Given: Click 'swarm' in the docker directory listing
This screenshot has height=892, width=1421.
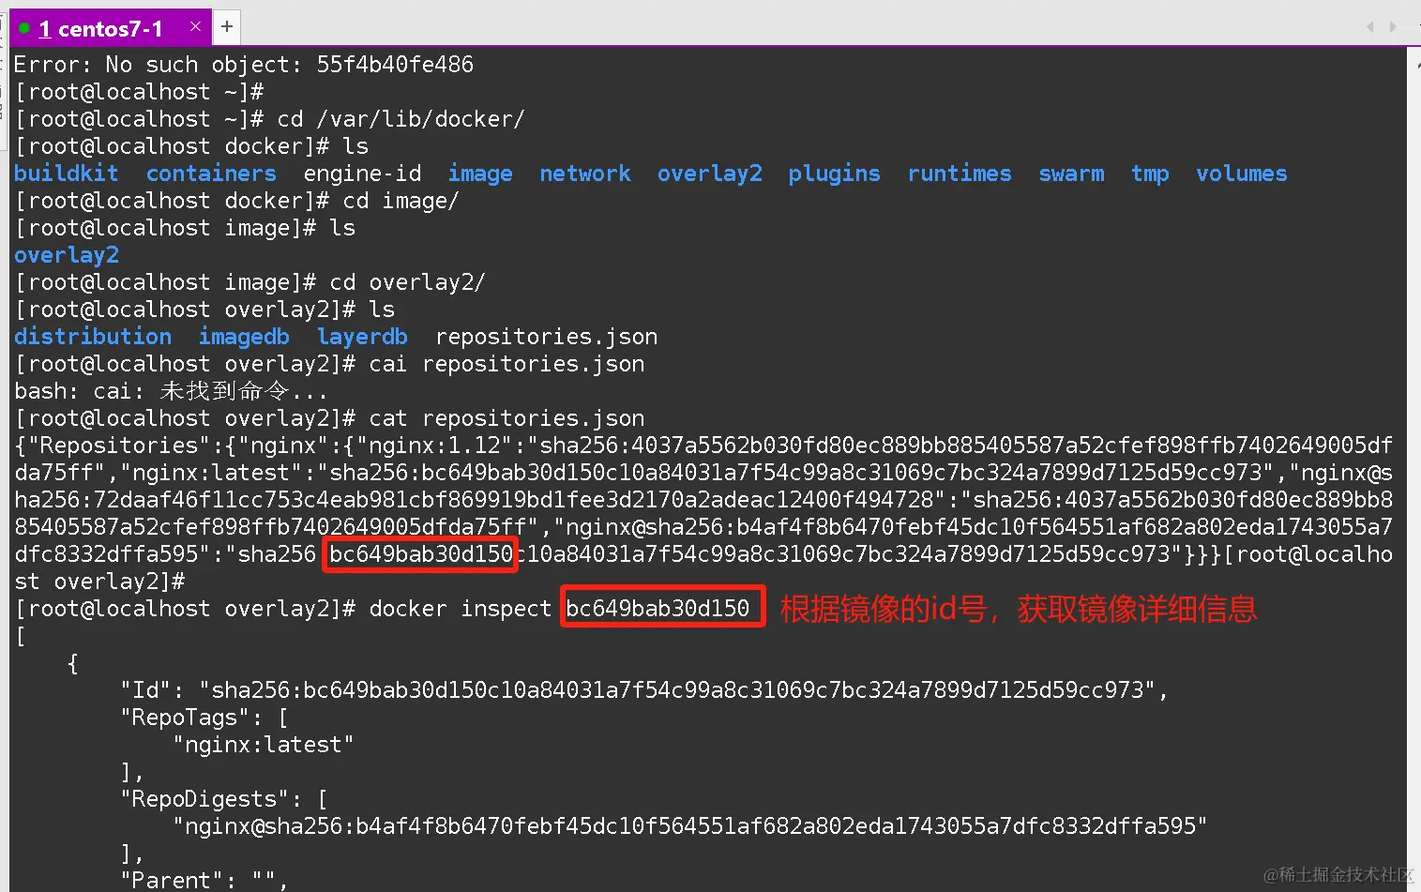Looking at the screenshot, I should [x=1071, y=174].
